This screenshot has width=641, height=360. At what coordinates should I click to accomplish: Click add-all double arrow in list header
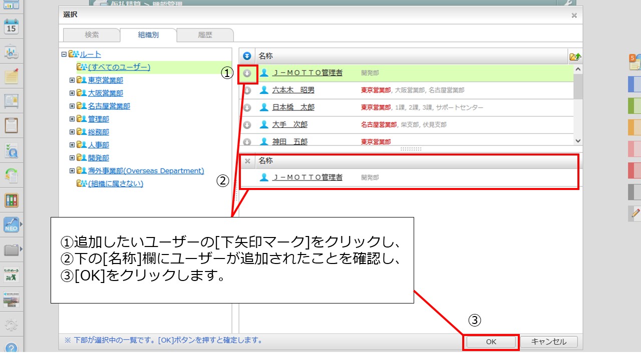[247, 56]
